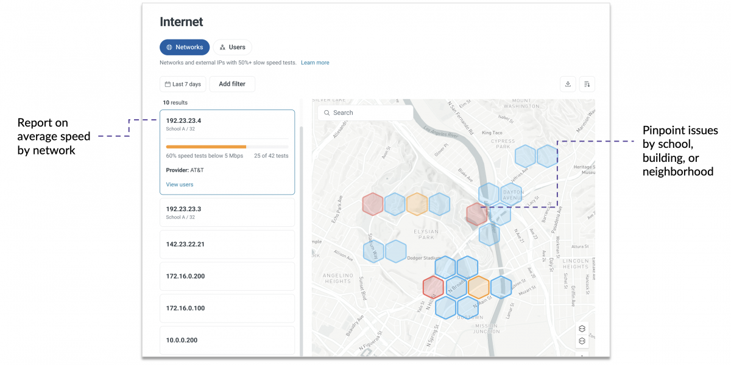Click the red hexagon near N Hill St
The height and width of the screenshot is (365, 731).
433,286
